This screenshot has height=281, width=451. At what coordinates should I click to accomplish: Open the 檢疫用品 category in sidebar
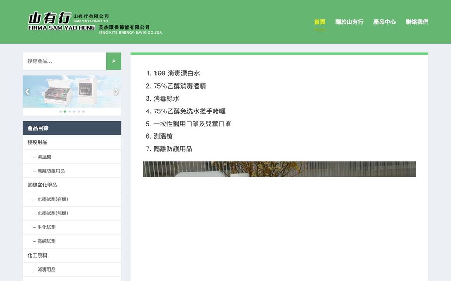pos(38,142)
